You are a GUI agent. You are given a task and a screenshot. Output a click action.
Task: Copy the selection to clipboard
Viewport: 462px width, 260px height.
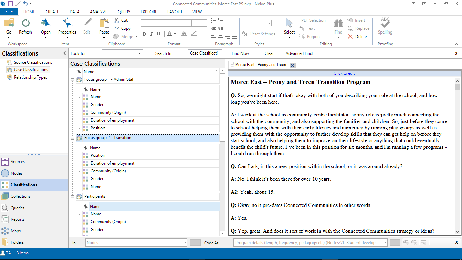122,28
